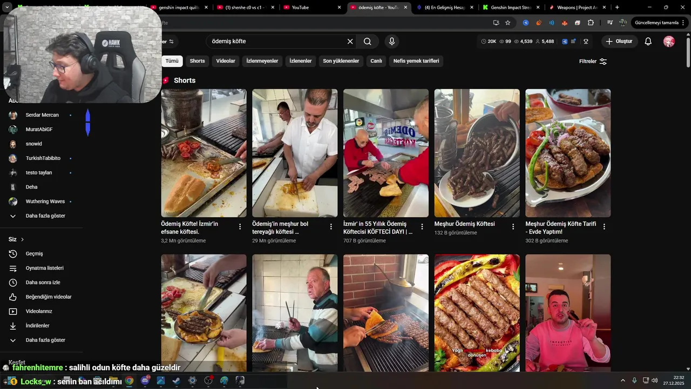Viewport: 691px width, 389px height.
Task: Open the Filtreler sliders icon
Action: click(603, 62)
